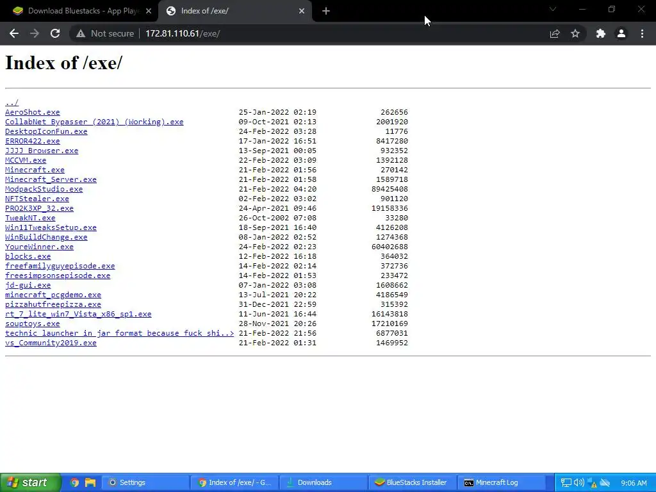Select the Index of /exe/ tab
Viewport: 656px width, 492px height.
pyautogui.click(x=234, y=12)
